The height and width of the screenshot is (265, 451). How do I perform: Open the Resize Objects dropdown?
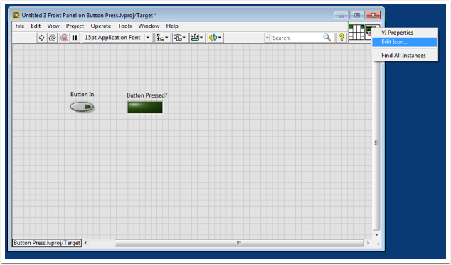click(x=197, y=38)
